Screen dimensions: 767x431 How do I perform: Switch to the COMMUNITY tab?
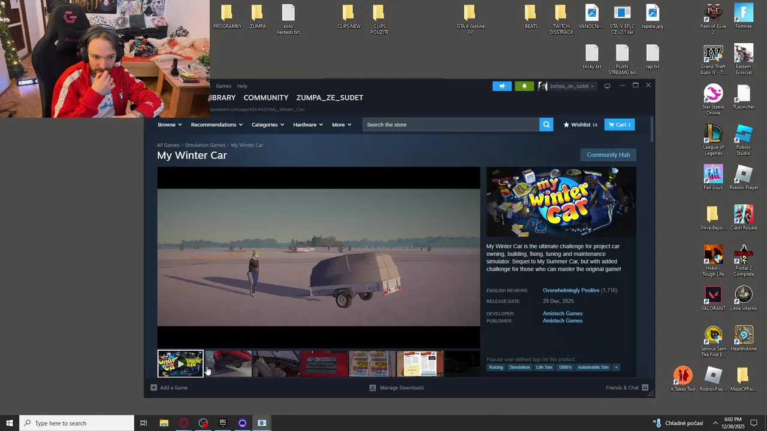(x=266, y=98)
